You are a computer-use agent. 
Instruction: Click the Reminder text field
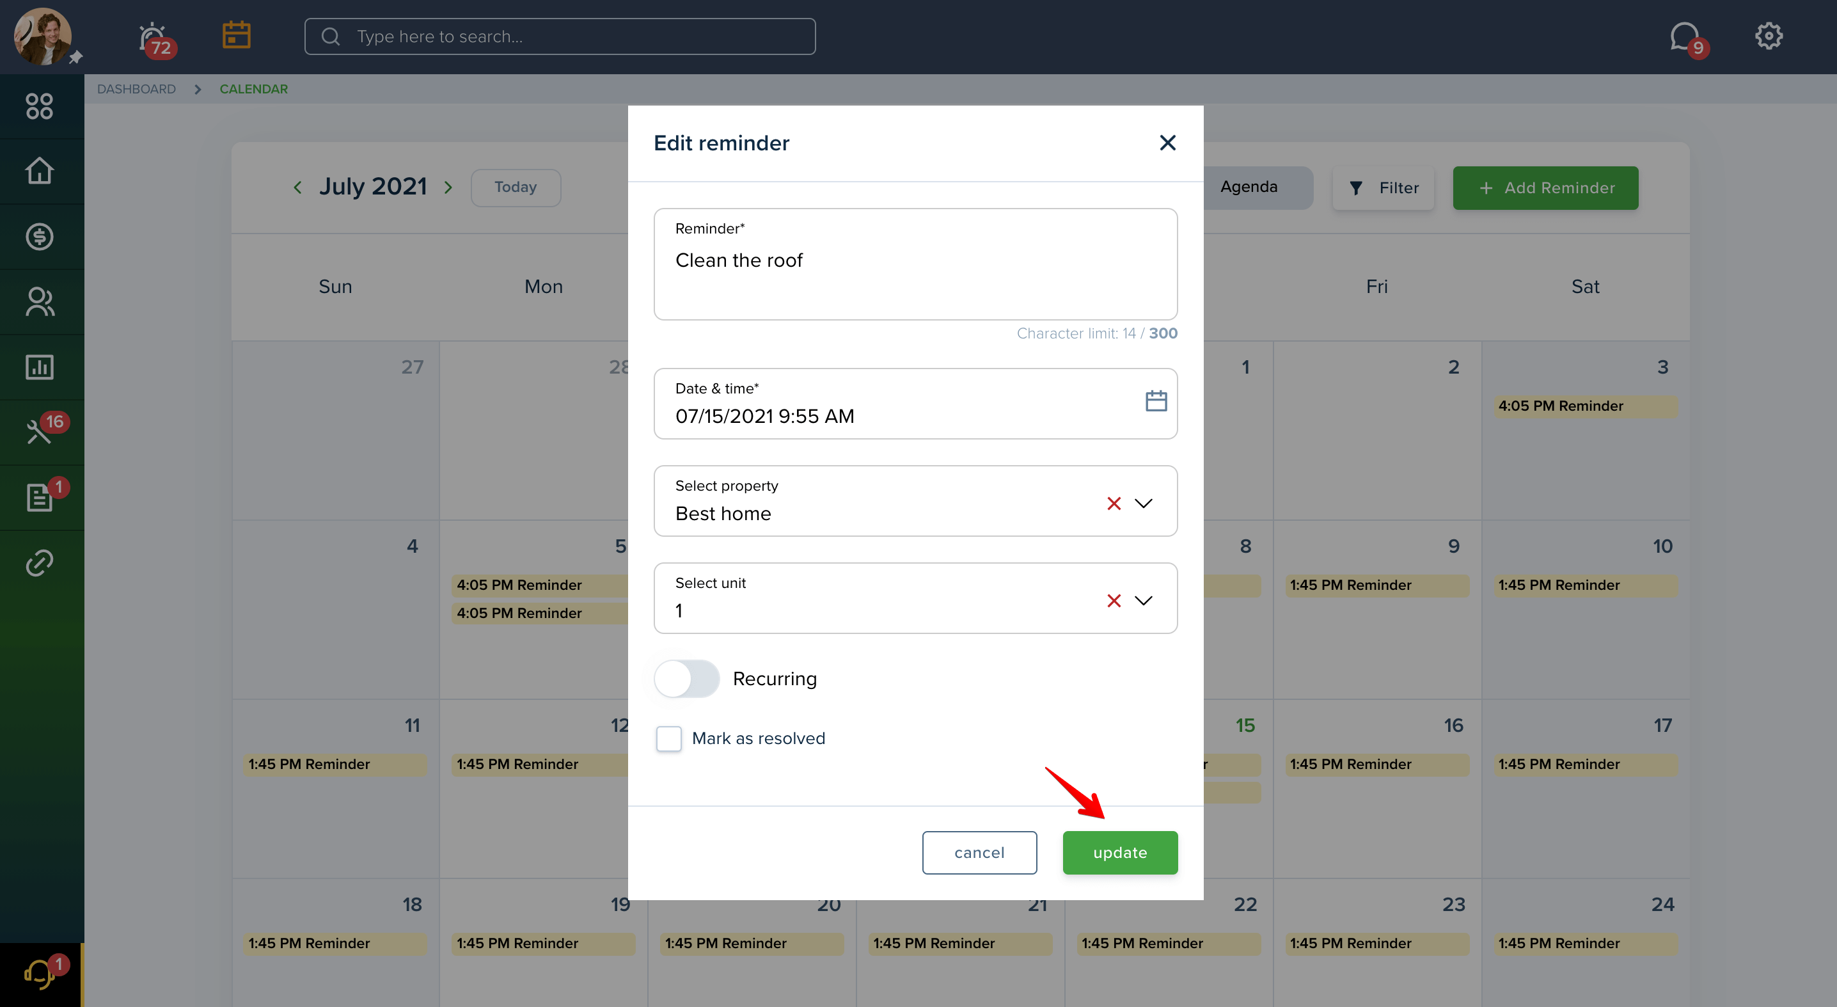915,265
